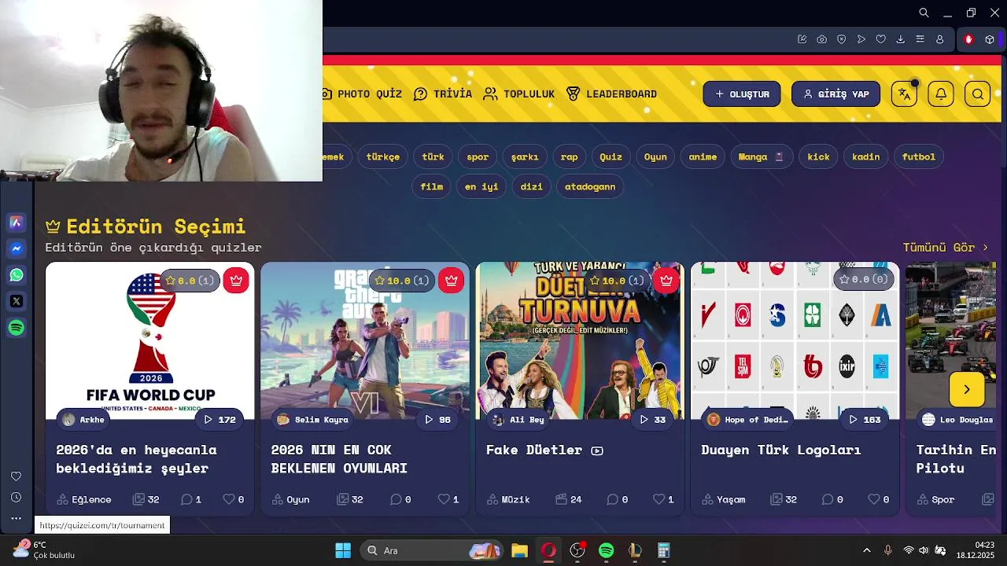Viewport: 1007px width, 566px height.
Task: Click the taskbar search box Ara
Action: point(431,550)
